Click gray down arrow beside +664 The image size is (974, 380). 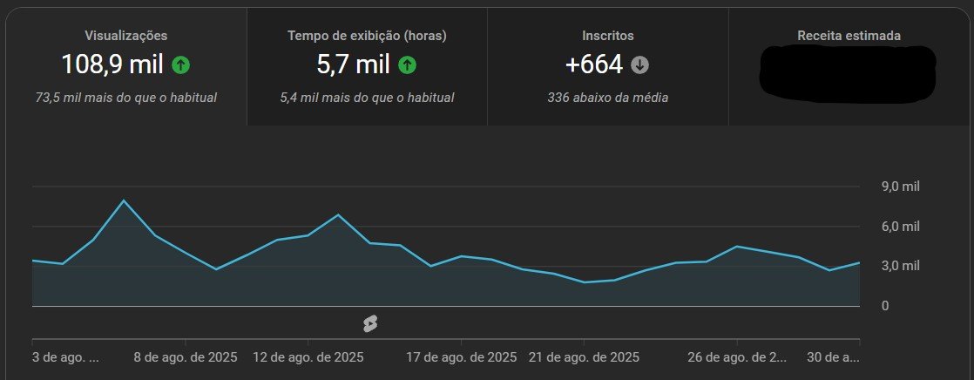point(640,64)
